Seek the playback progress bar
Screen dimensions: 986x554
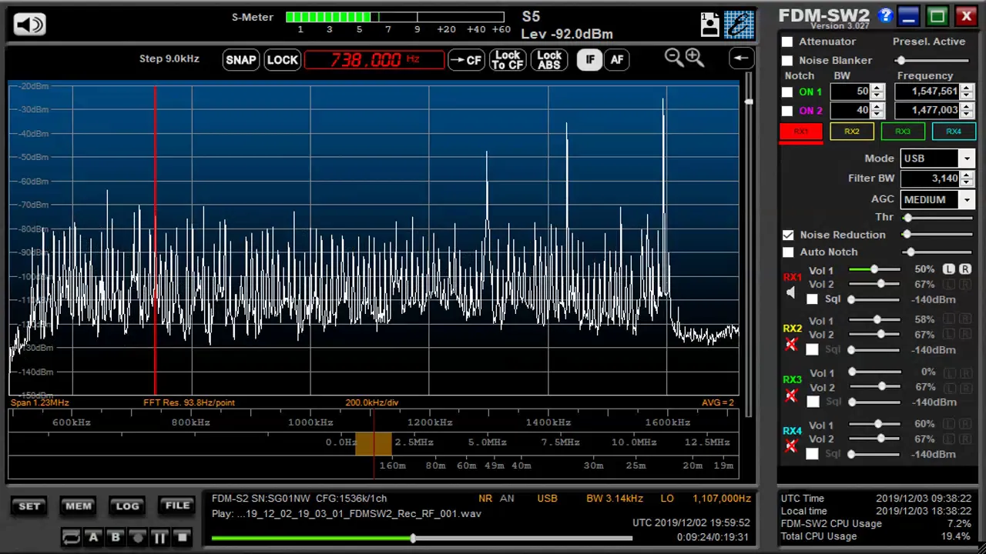tap(421, 539)
